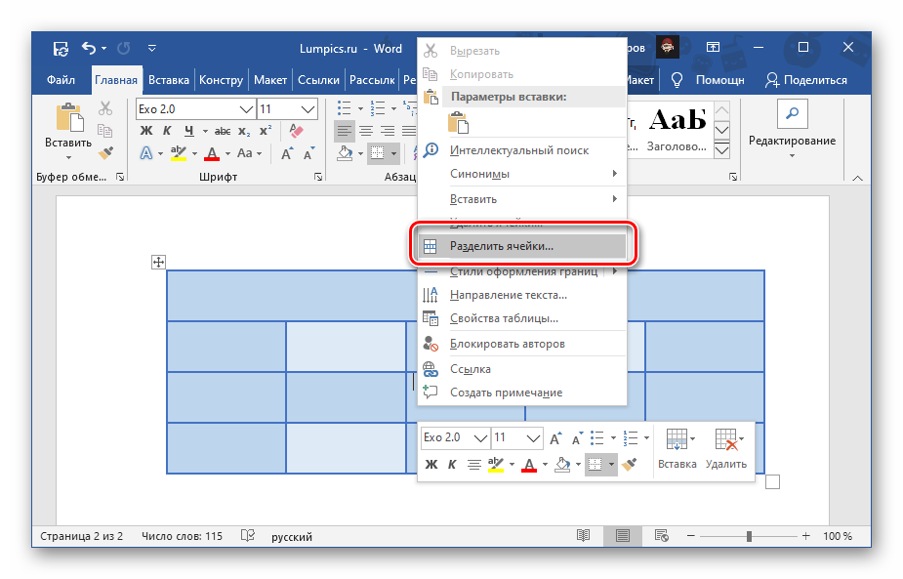Click "Свойства таблицы..." in the context menu
Screen dimensions: 903x579
(504, 318)
